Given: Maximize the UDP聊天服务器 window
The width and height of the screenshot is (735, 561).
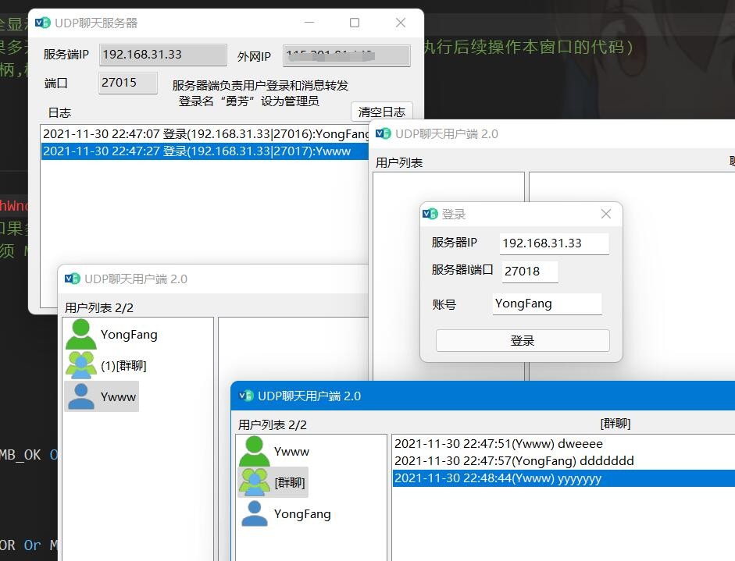Looking at the screenshot, I should [355, 23].
